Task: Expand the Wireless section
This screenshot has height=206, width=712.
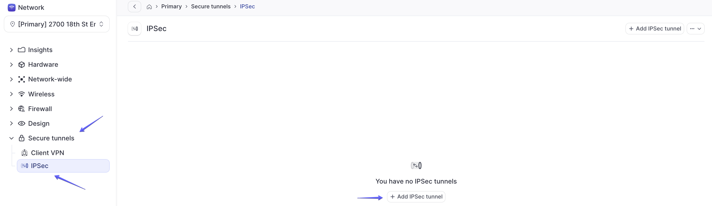Action: (11, 94)
